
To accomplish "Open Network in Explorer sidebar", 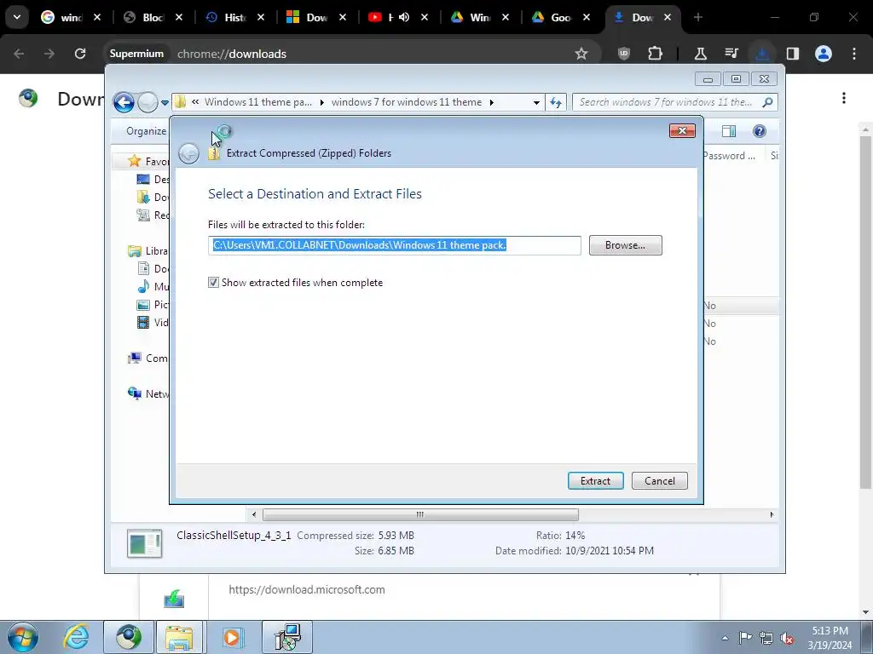I will pyautogui.click(x=148, y=393).
